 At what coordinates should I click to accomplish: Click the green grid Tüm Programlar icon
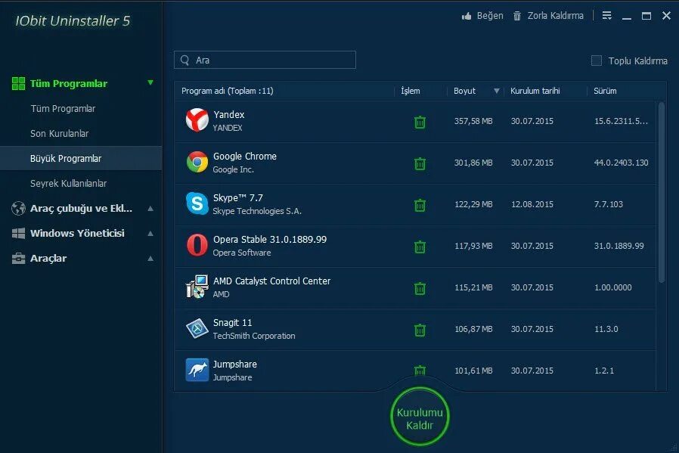pos(18,84)
